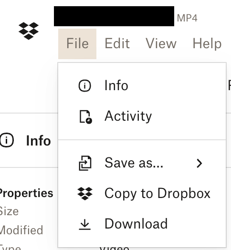Click the Modified property label
Screen dimensions: 231x250
(x=21, y=230)
